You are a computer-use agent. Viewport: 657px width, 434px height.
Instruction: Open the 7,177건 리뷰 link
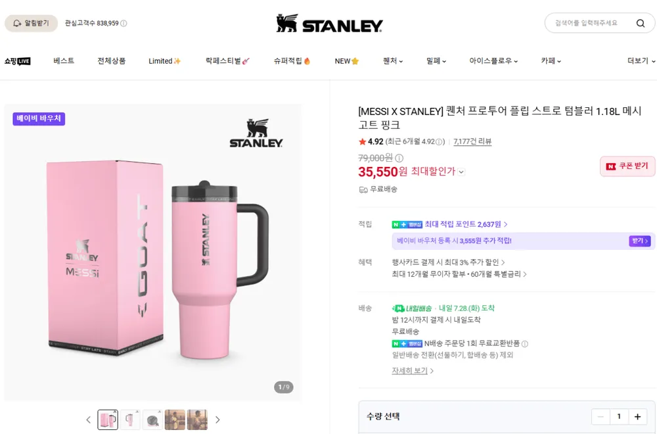point(472,142)
